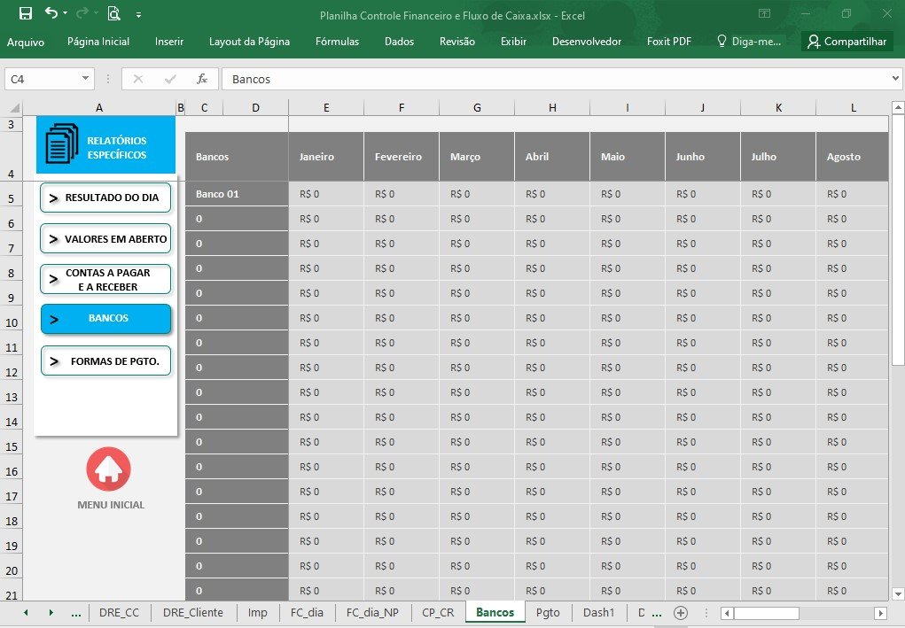905x628 pixels.
Task: Click the MENU INICIAL label
Action: point(111,505)
